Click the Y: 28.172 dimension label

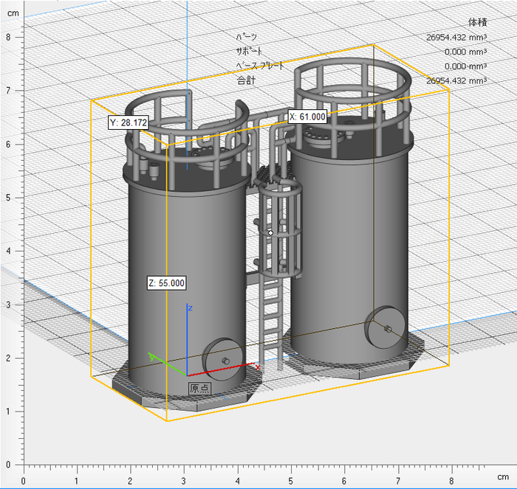(128, 122)
